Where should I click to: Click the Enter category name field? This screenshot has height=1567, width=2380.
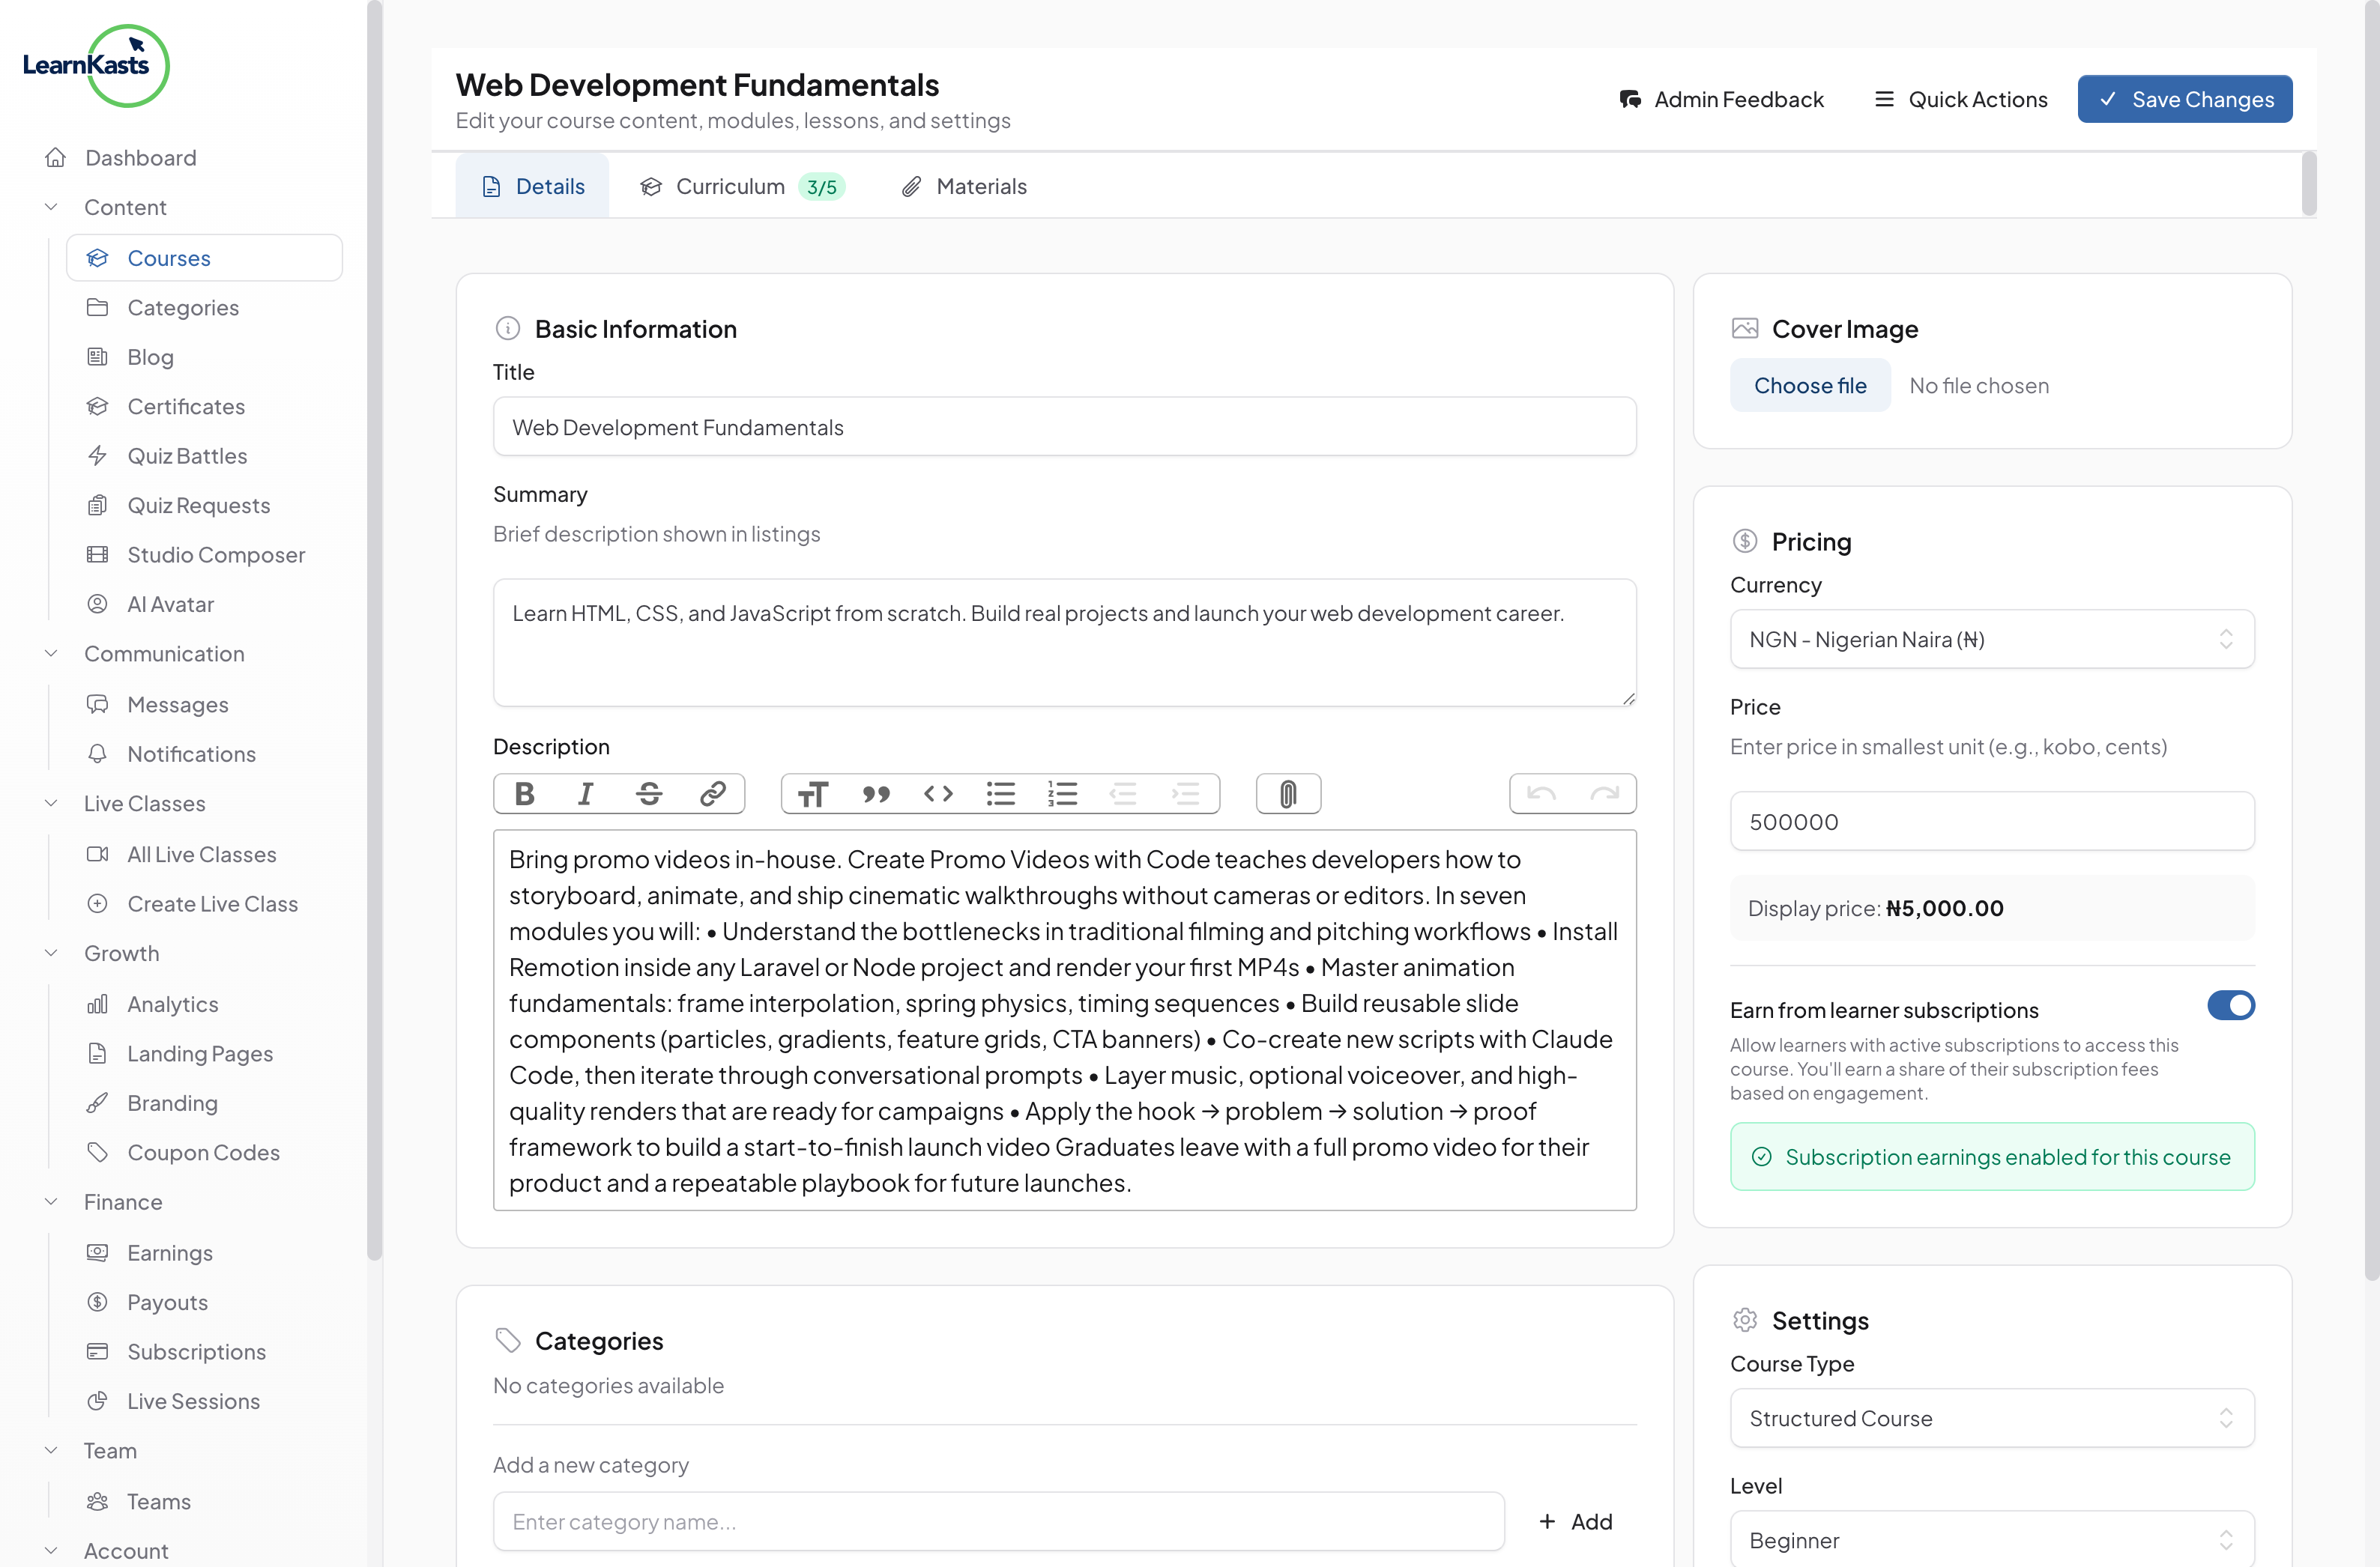(x=998, y=1521)
